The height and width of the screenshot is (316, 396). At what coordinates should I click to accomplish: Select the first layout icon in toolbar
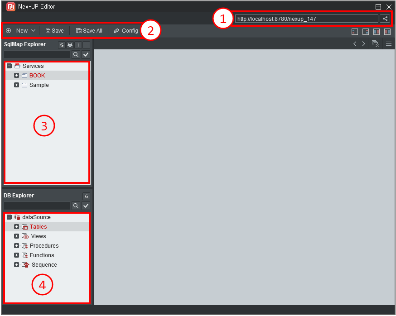click(355, 32)
